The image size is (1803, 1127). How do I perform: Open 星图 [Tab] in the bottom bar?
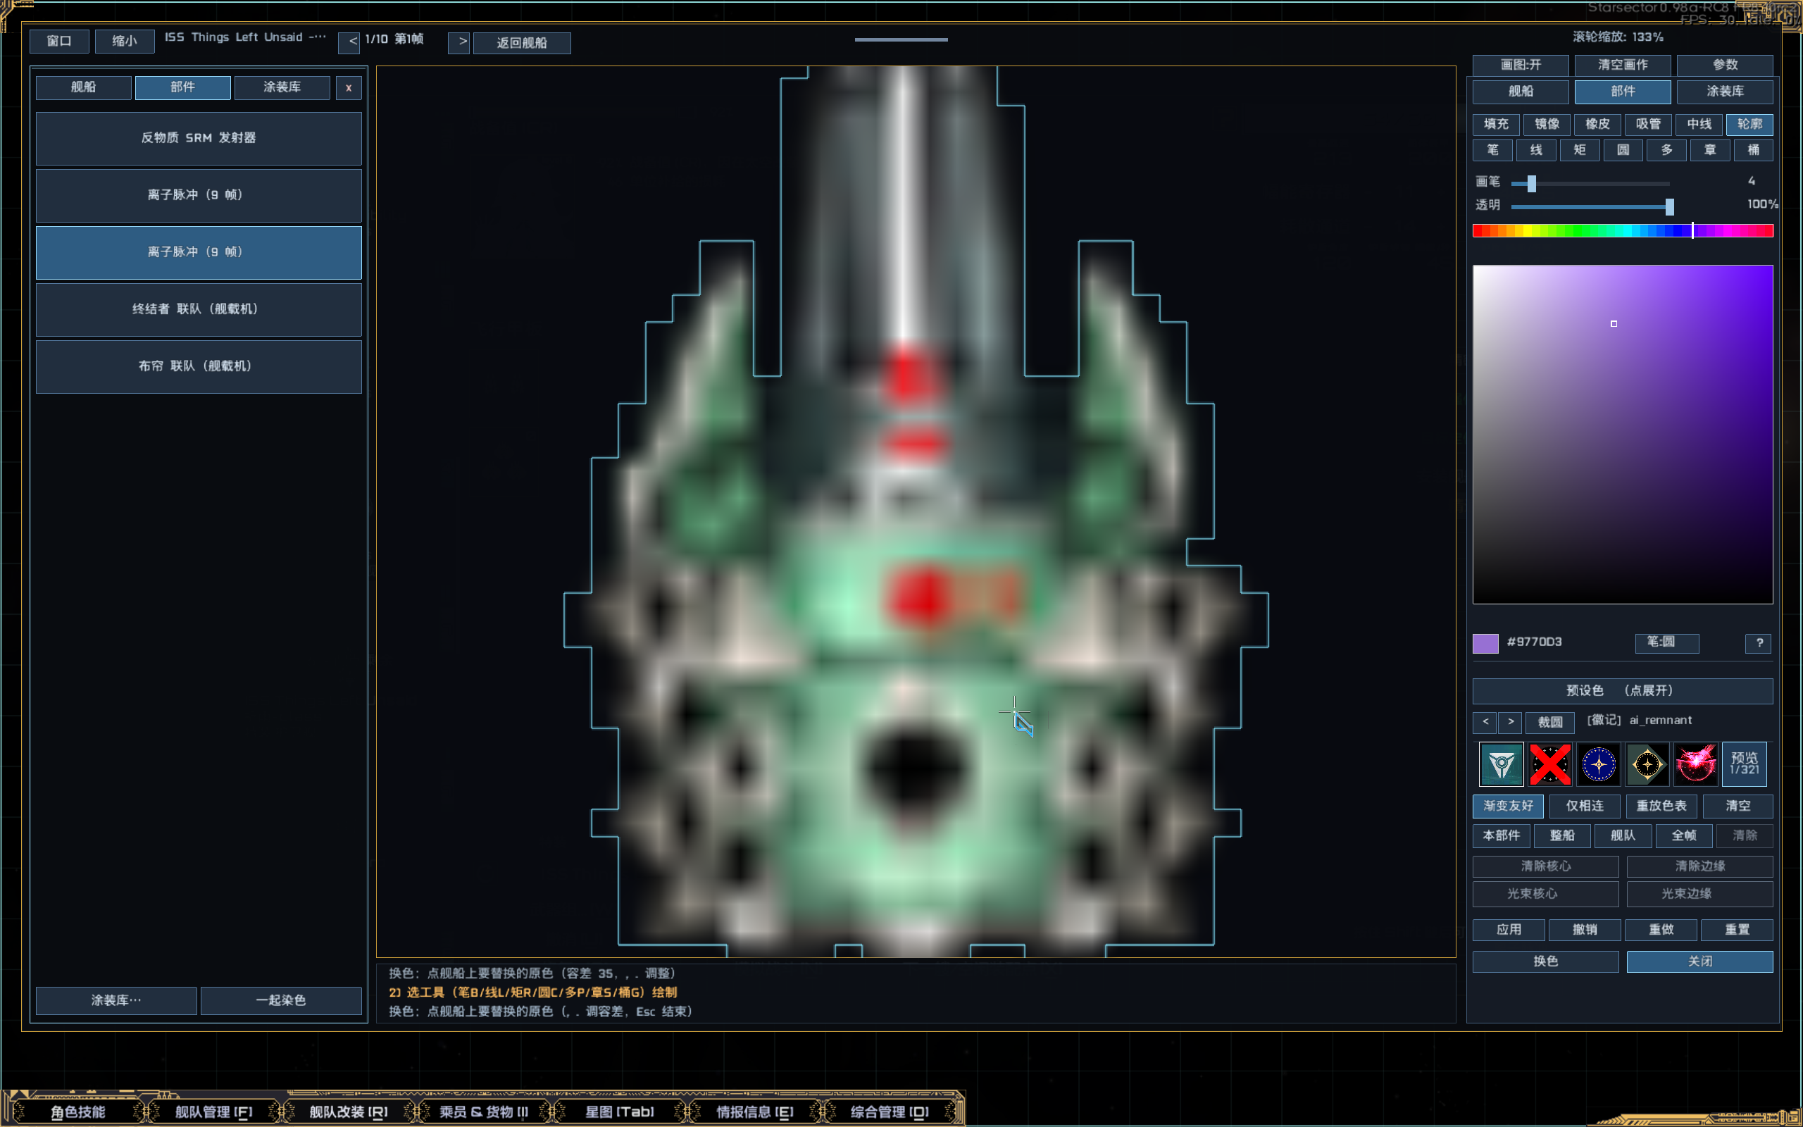tap(620, 1112)
